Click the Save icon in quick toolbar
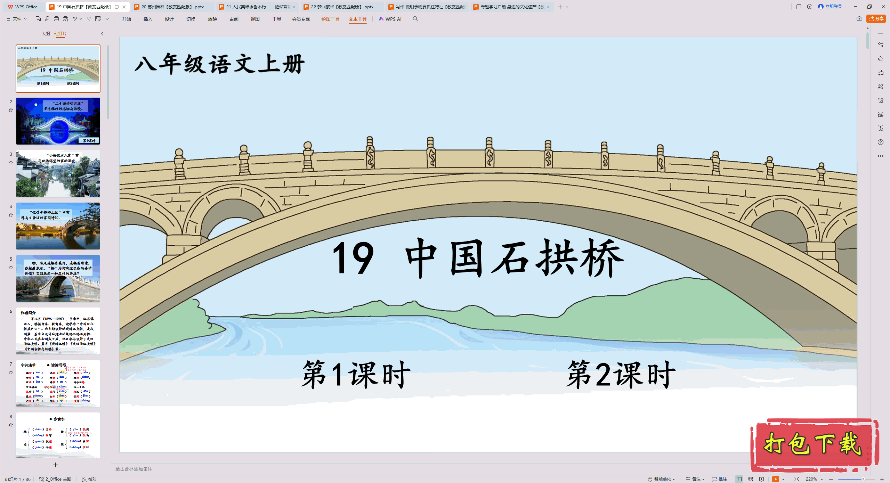The height and width of the screenshot is (483, 890). click(x=38, y=19)
